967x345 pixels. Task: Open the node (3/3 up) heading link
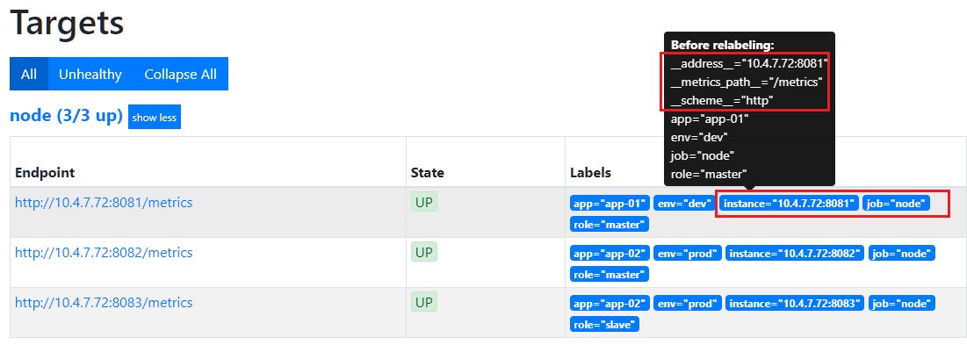[x=66, y=115]
